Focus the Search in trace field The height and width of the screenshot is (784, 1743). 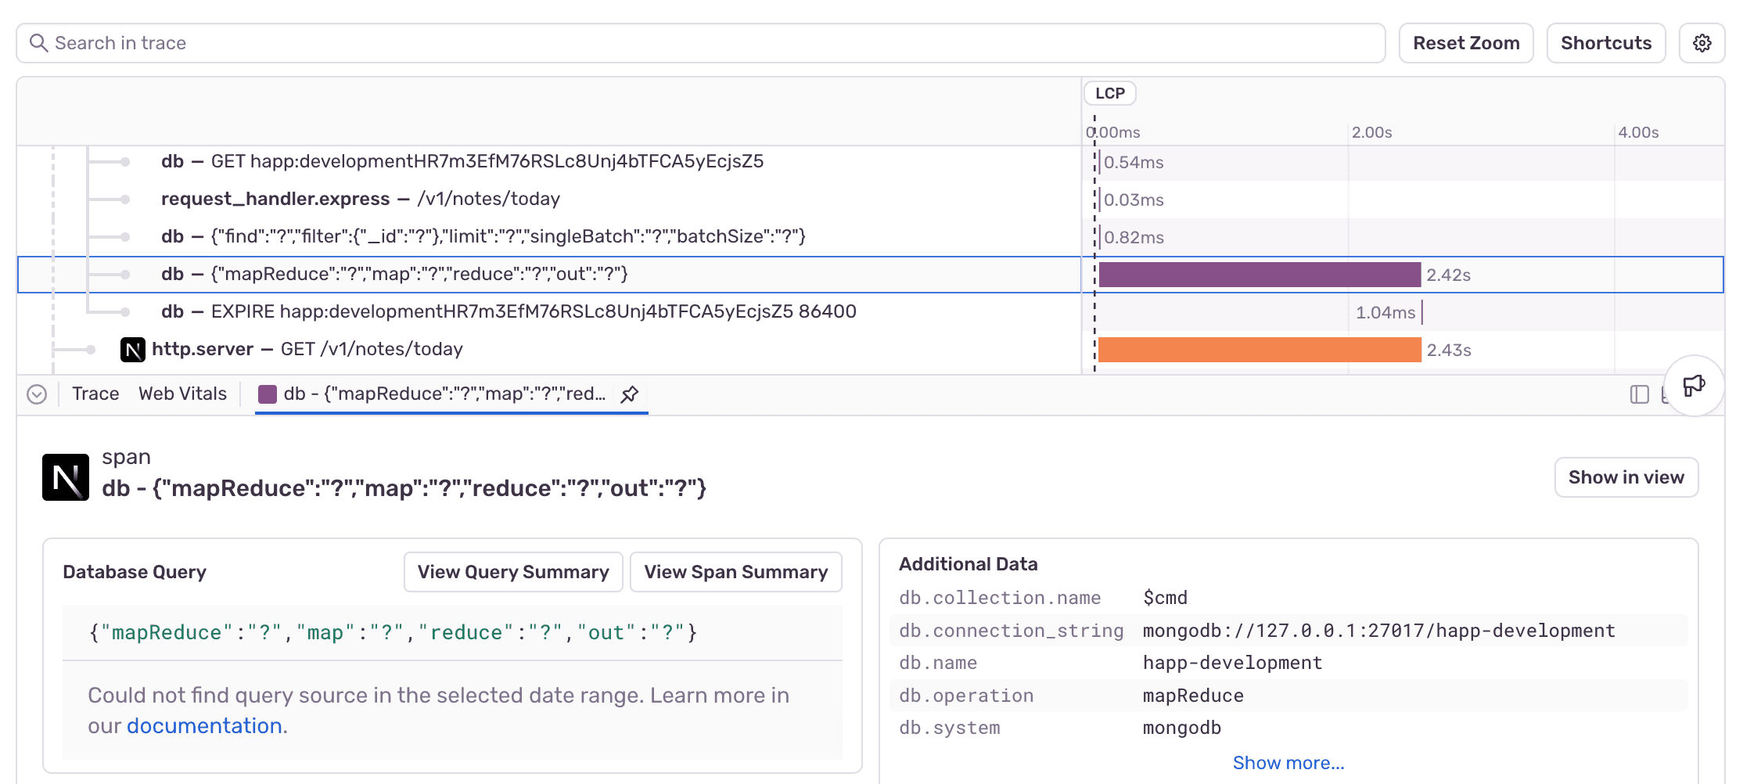coord(701,43)
